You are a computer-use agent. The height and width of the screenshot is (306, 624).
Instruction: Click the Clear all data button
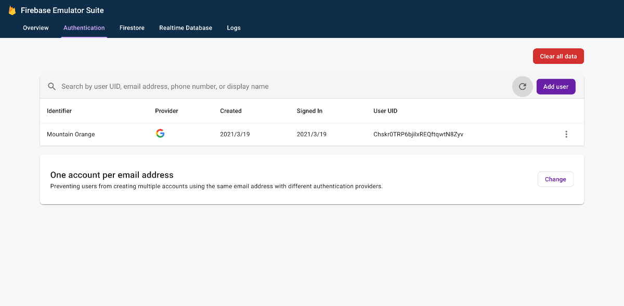click(x=558, y=56)
